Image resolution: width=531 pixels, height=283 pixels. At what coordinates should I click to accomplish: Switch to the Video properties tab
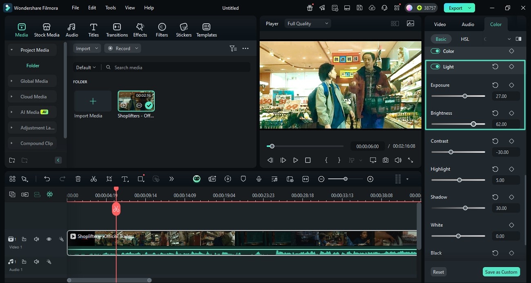tap(440, 24)
